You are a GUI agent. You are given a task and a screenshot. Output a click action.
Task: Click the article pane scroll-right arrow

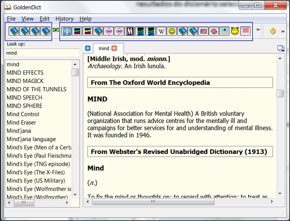pos(272,201)
